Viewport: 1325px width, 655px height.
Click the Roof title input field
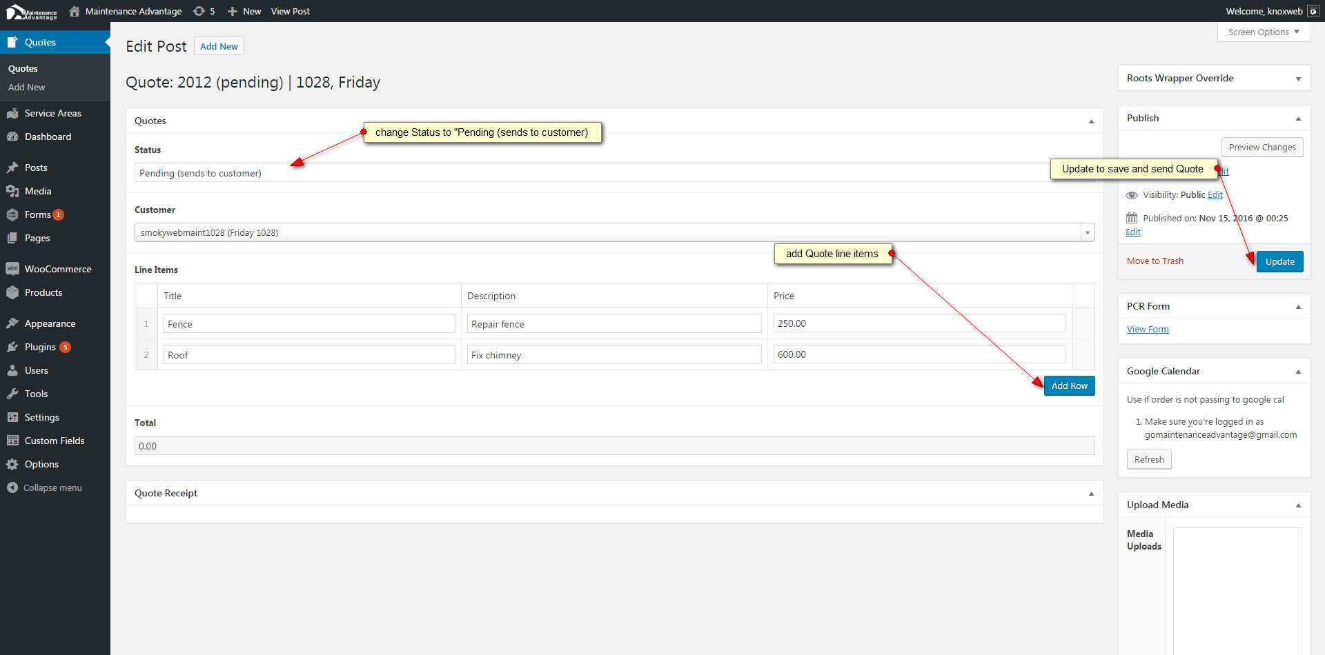tap(309, 355)
